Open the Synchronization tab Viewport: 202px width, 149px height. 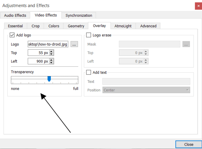coord(79,15)
